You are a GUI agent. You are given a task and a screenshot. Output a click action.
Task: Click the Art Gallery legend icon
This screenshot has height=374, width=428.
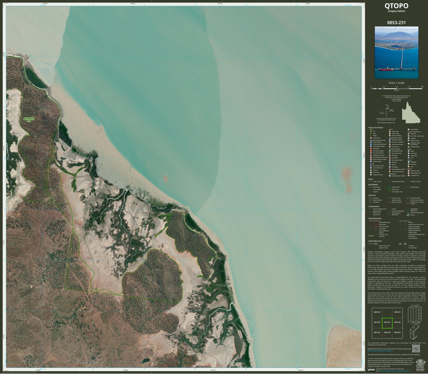pyautogui.click(x=390, y=167)
